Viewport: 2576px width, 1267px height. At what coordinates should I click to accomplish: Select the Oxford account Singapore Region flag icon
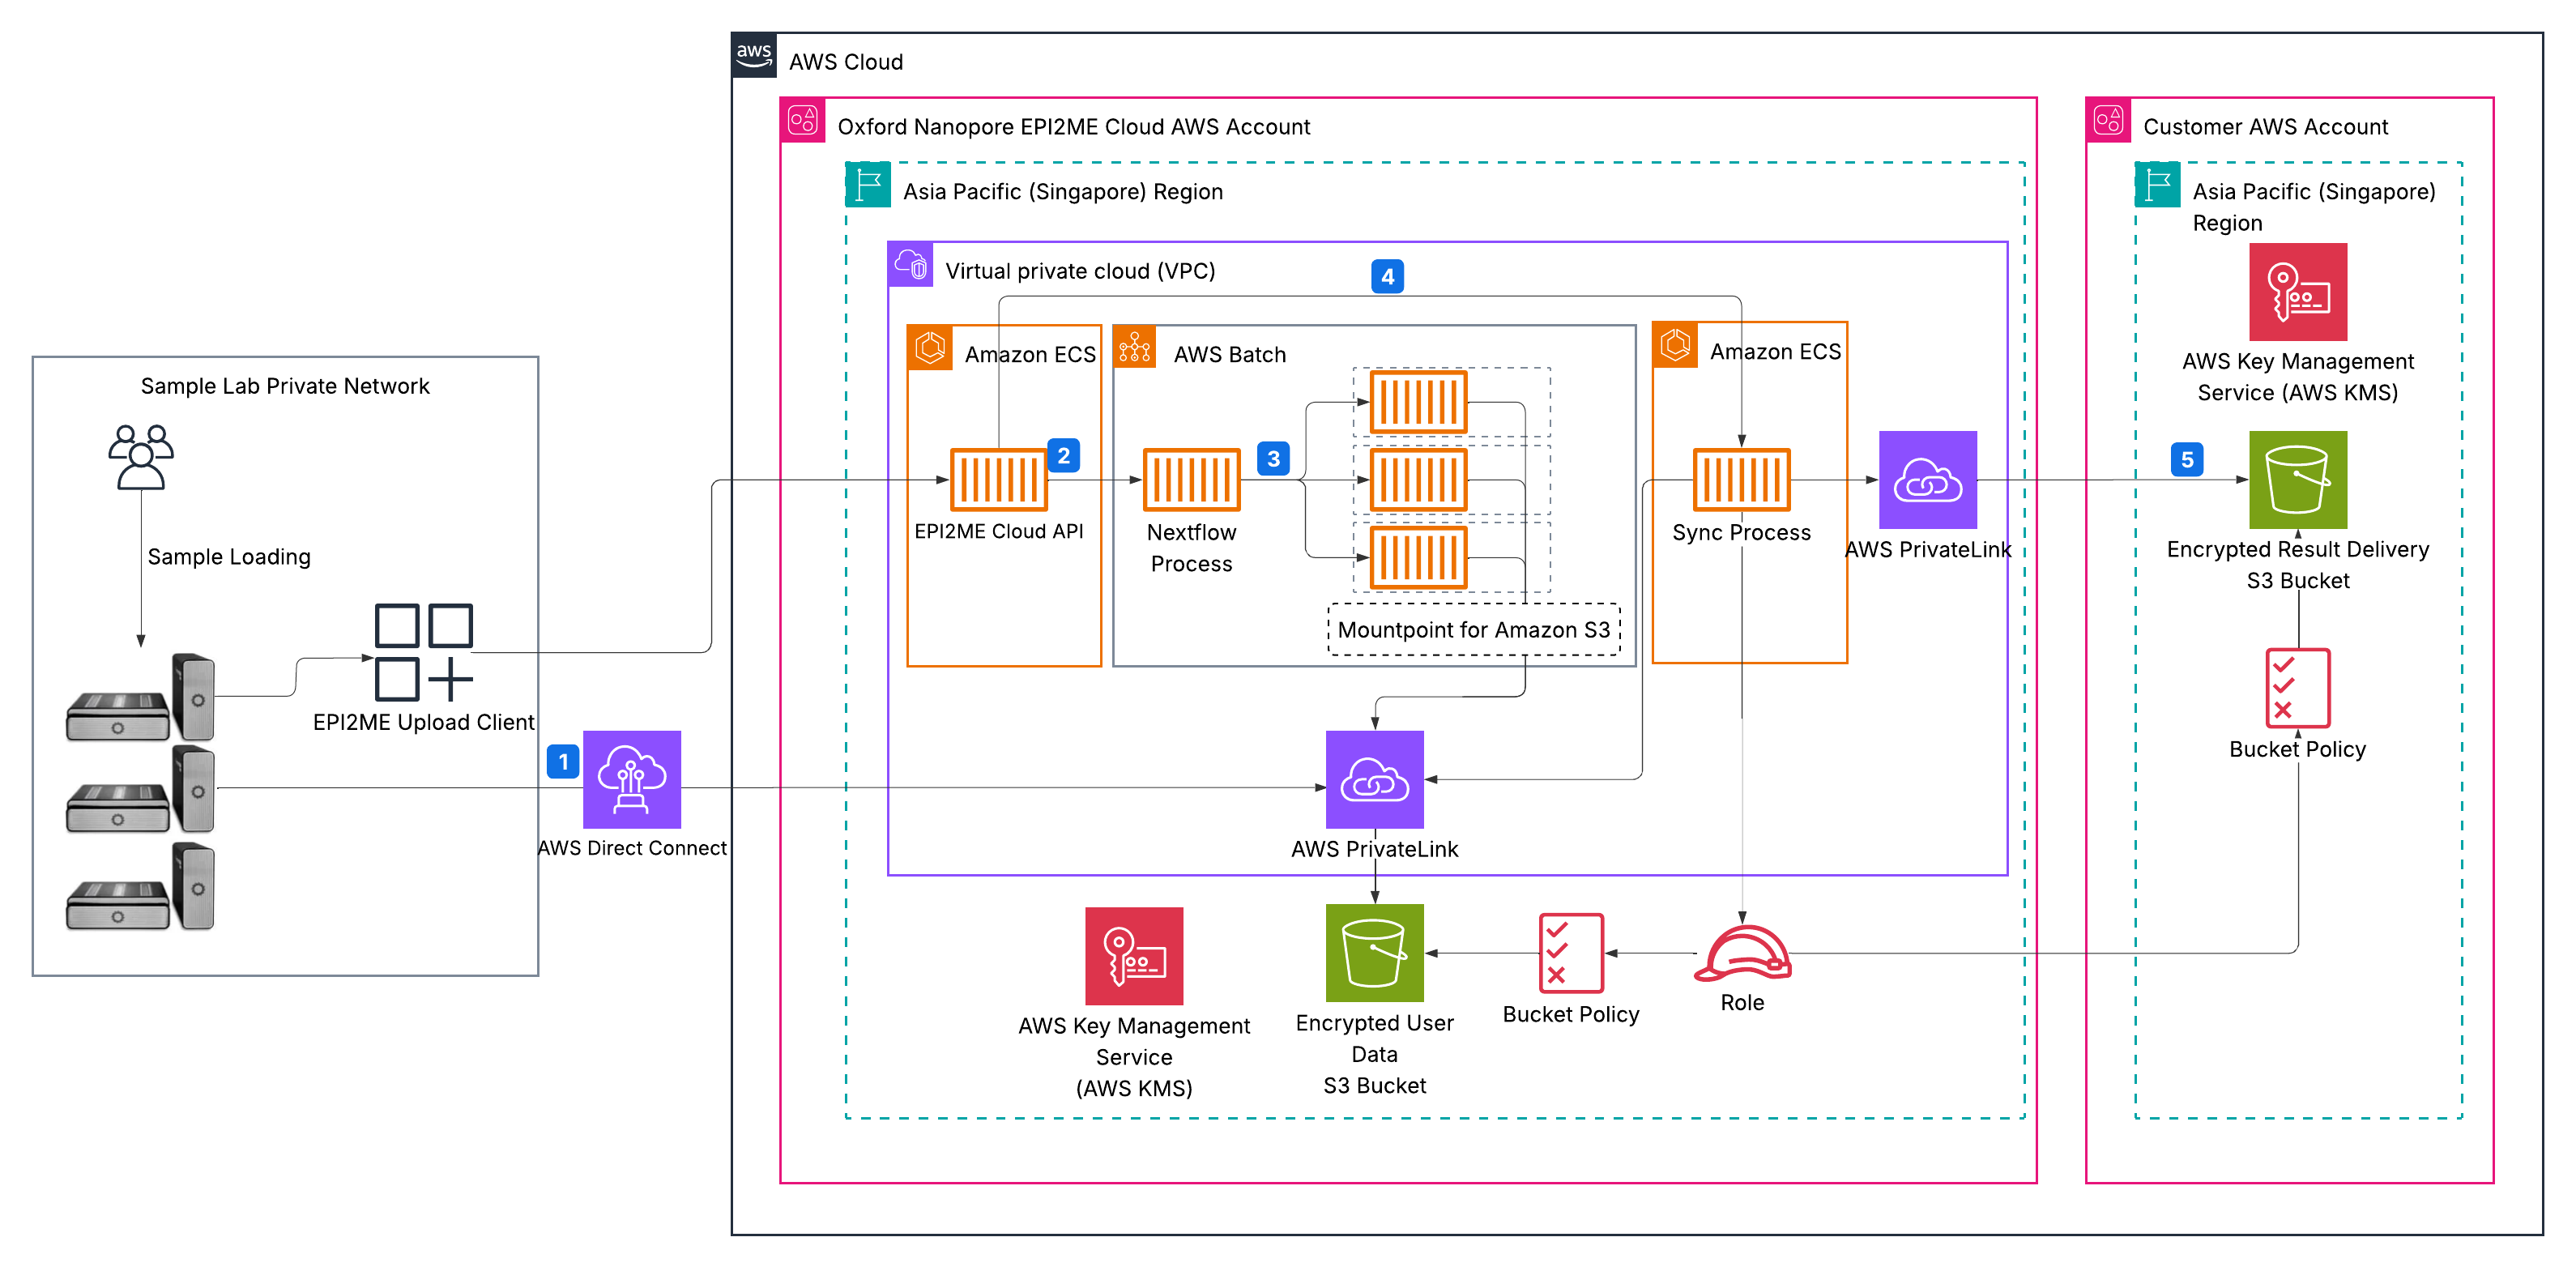point(868,185)
